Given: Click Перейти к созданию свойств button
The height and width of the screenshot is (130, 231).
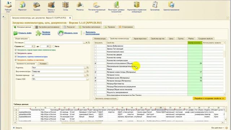Looking at the screenshot, I should pyautogui.click(x=209, y=99).
